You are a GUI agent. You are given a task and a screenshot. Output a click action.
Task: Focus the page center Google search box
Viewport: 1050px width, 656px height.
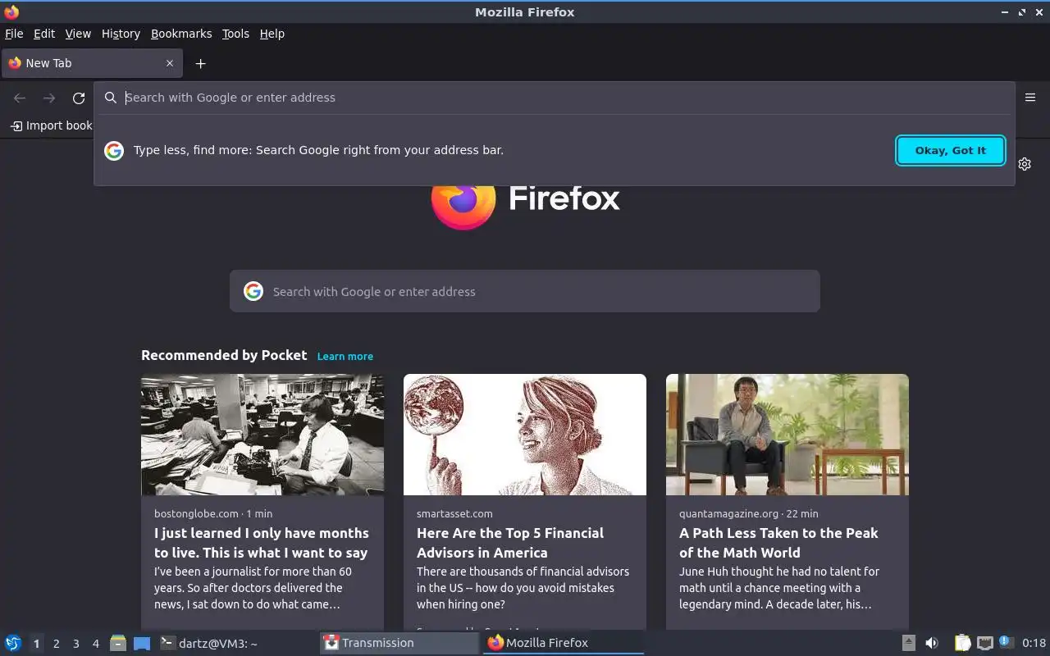coord(525,291)
